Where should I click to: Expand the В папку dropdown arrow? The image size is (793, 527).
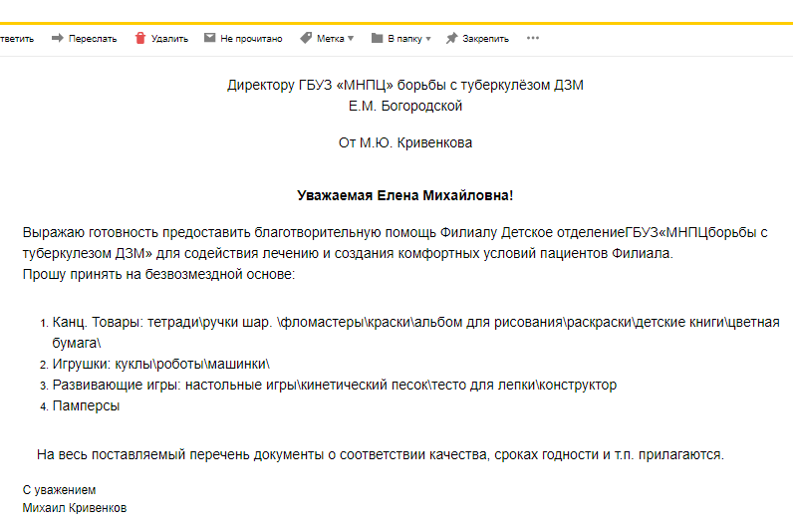coord(428,39)
